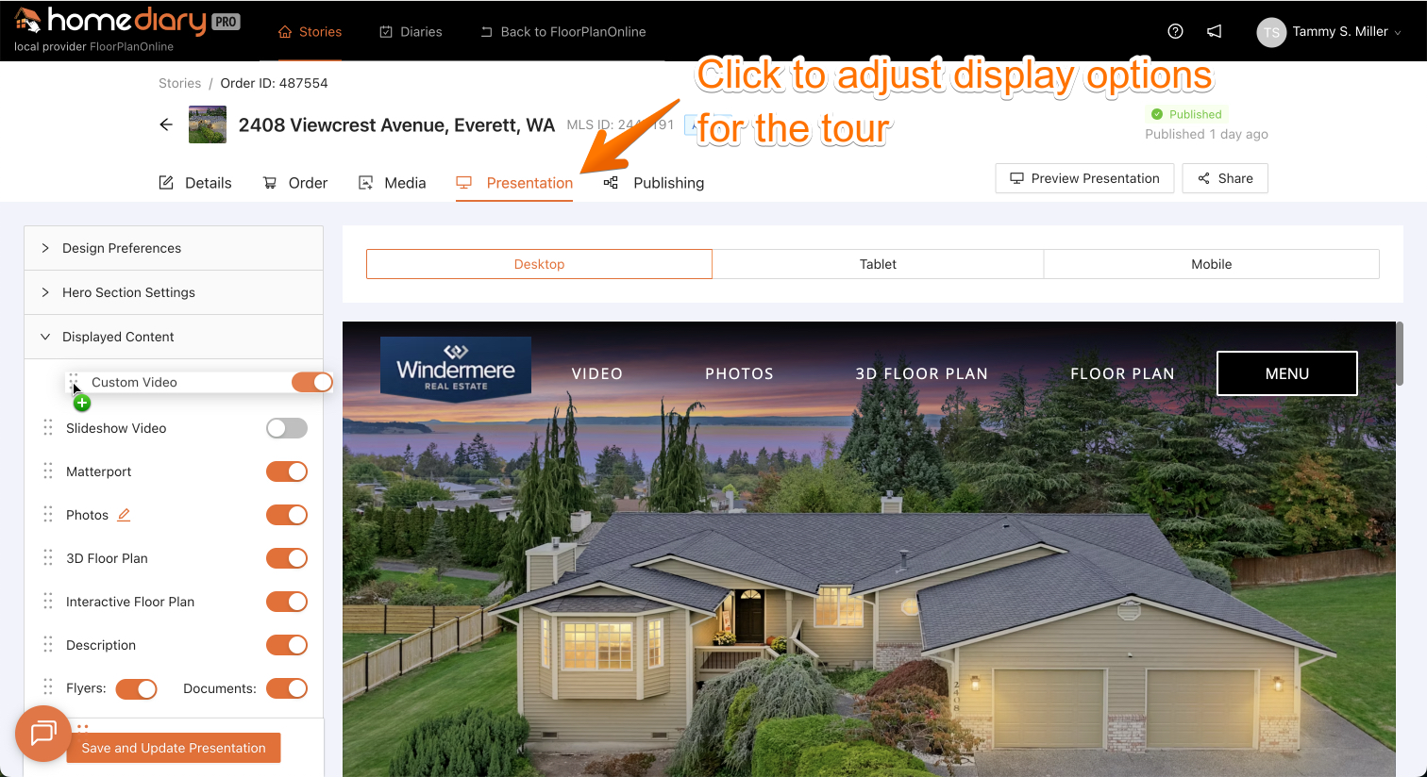Click the Matterport row drag handle
This screenshot has height=777, width=1427.
(x=48, y=471)
